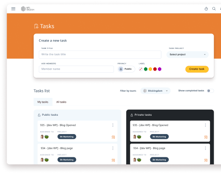Switch to the All tasks tab
221x174 pixels.
[61, 102]
